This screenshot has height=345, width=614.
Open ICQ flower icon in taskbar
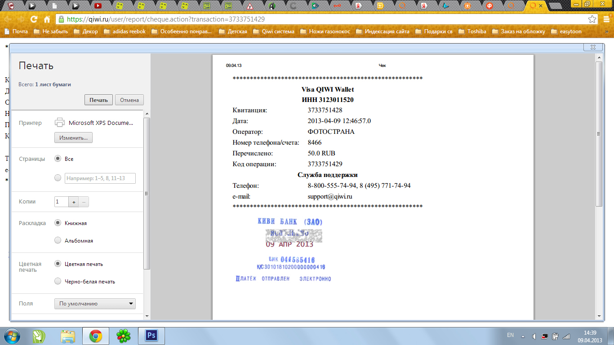click(123, 336)
